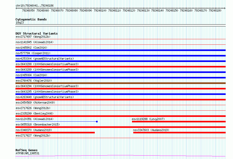
Task: Open esv3655318 (Besenbacher2015) variant
Action: [x=38, y=124]
